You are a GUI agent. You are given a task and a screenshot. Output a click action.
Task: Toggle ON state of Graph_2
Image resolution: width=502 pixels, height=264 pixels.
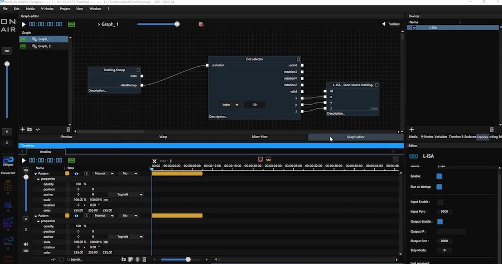23,46
